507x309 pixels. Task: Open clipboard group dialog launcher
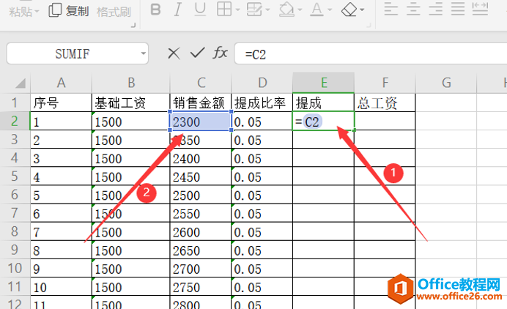(133, 25)
